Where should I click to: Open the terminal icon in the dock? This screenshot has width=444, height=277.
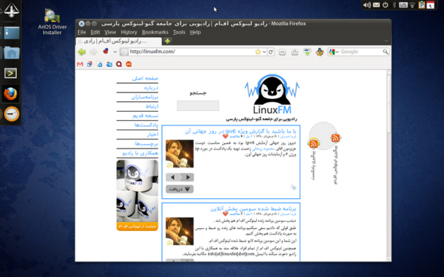click(x=10, y=73)
